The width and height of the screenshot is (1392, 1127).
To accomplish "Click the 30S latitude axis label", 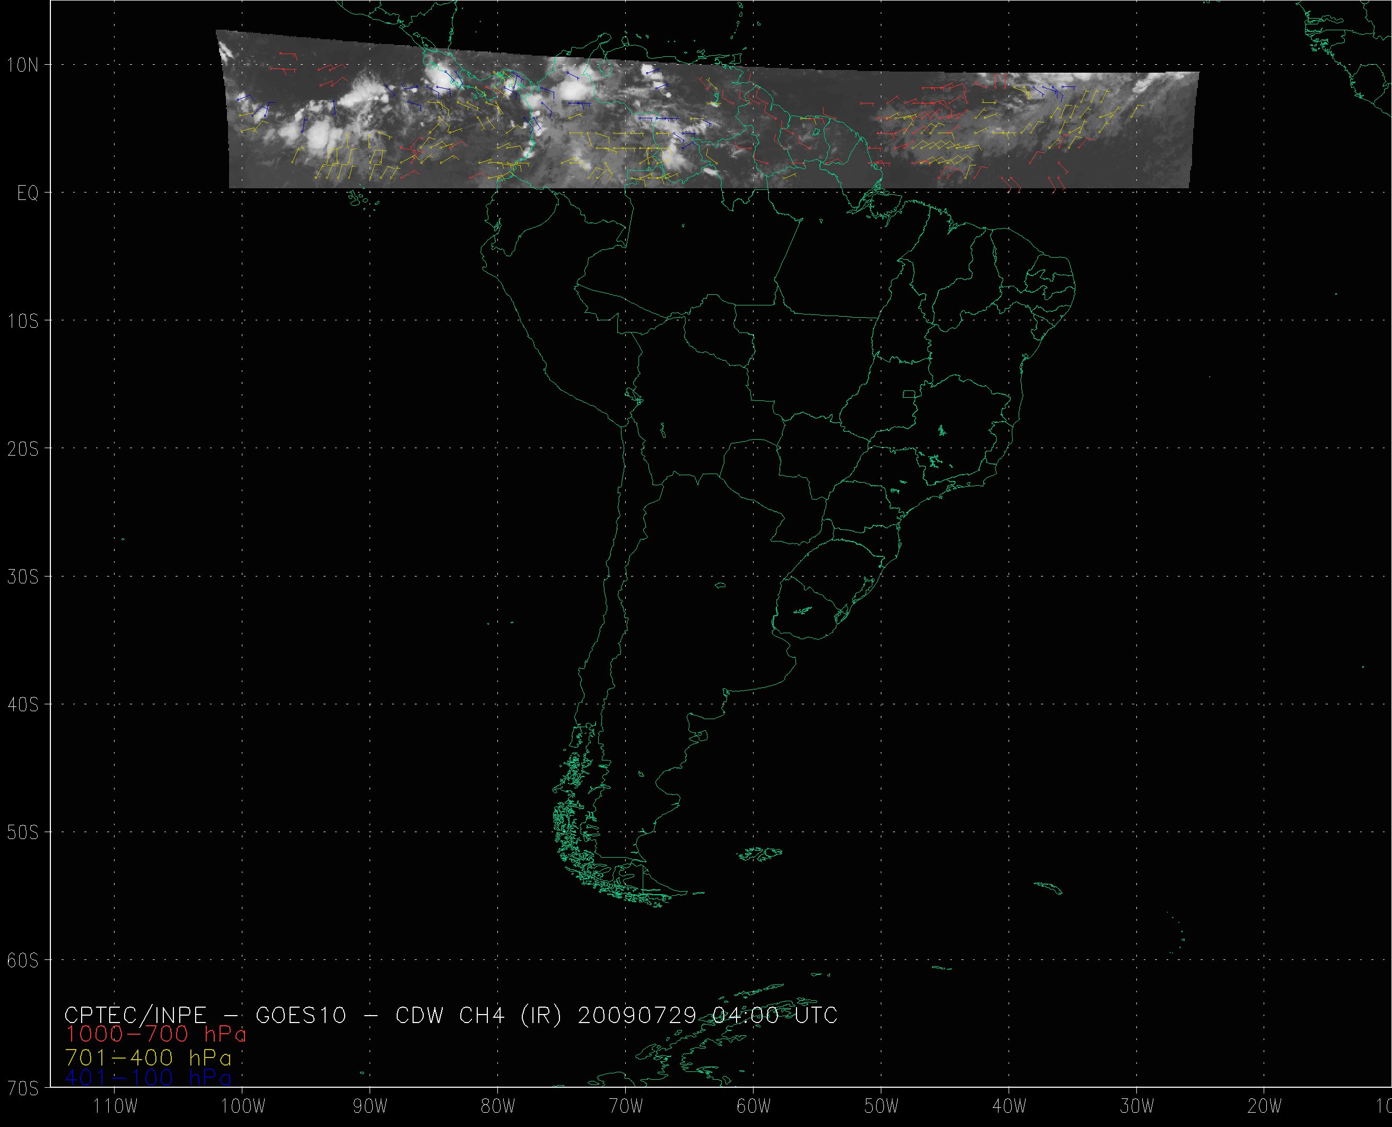I will coord(23,576).
